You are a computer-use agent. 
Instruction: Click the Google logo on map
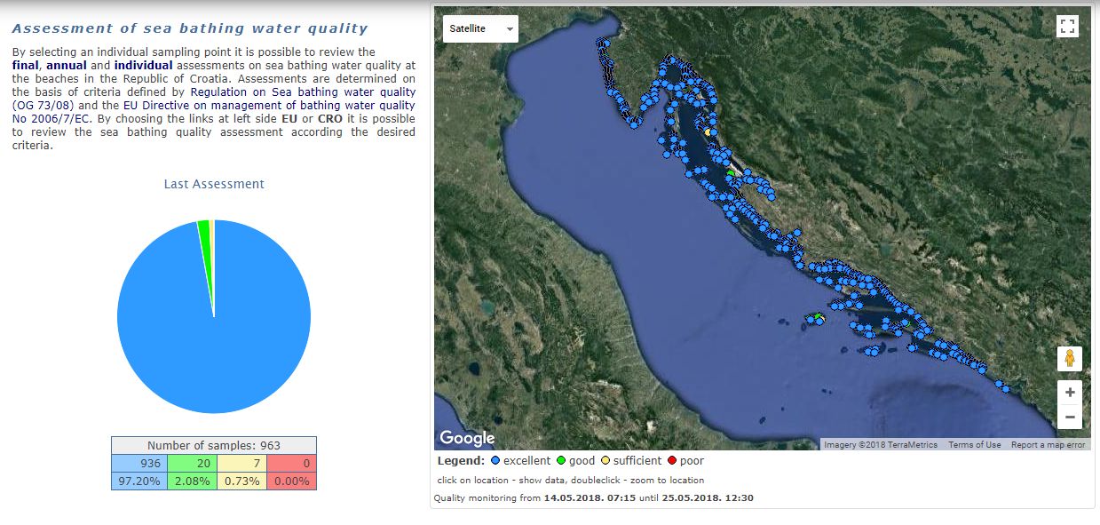[x=467, y=438]
